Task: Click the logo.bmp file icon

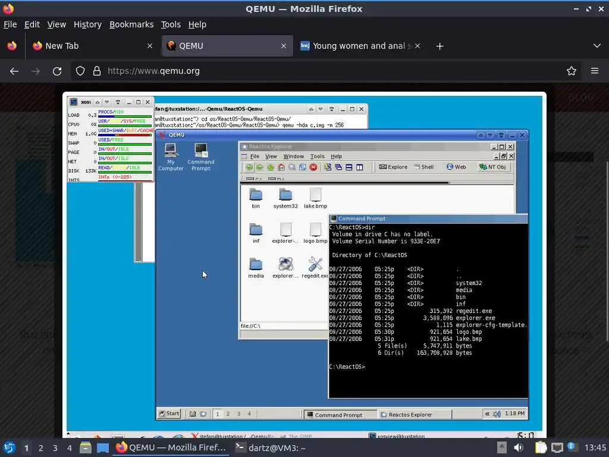Action: [315, 233]
